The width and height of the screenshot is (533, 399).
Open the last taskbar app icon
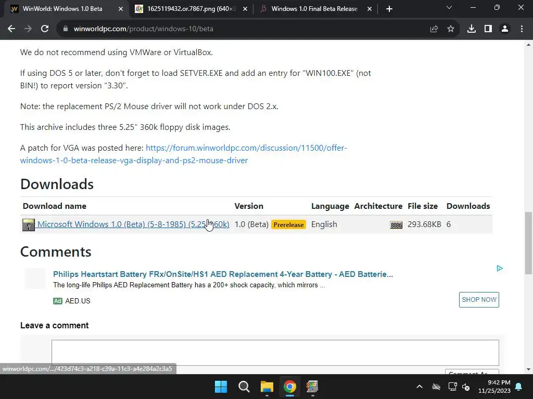(x=312, y=387)
